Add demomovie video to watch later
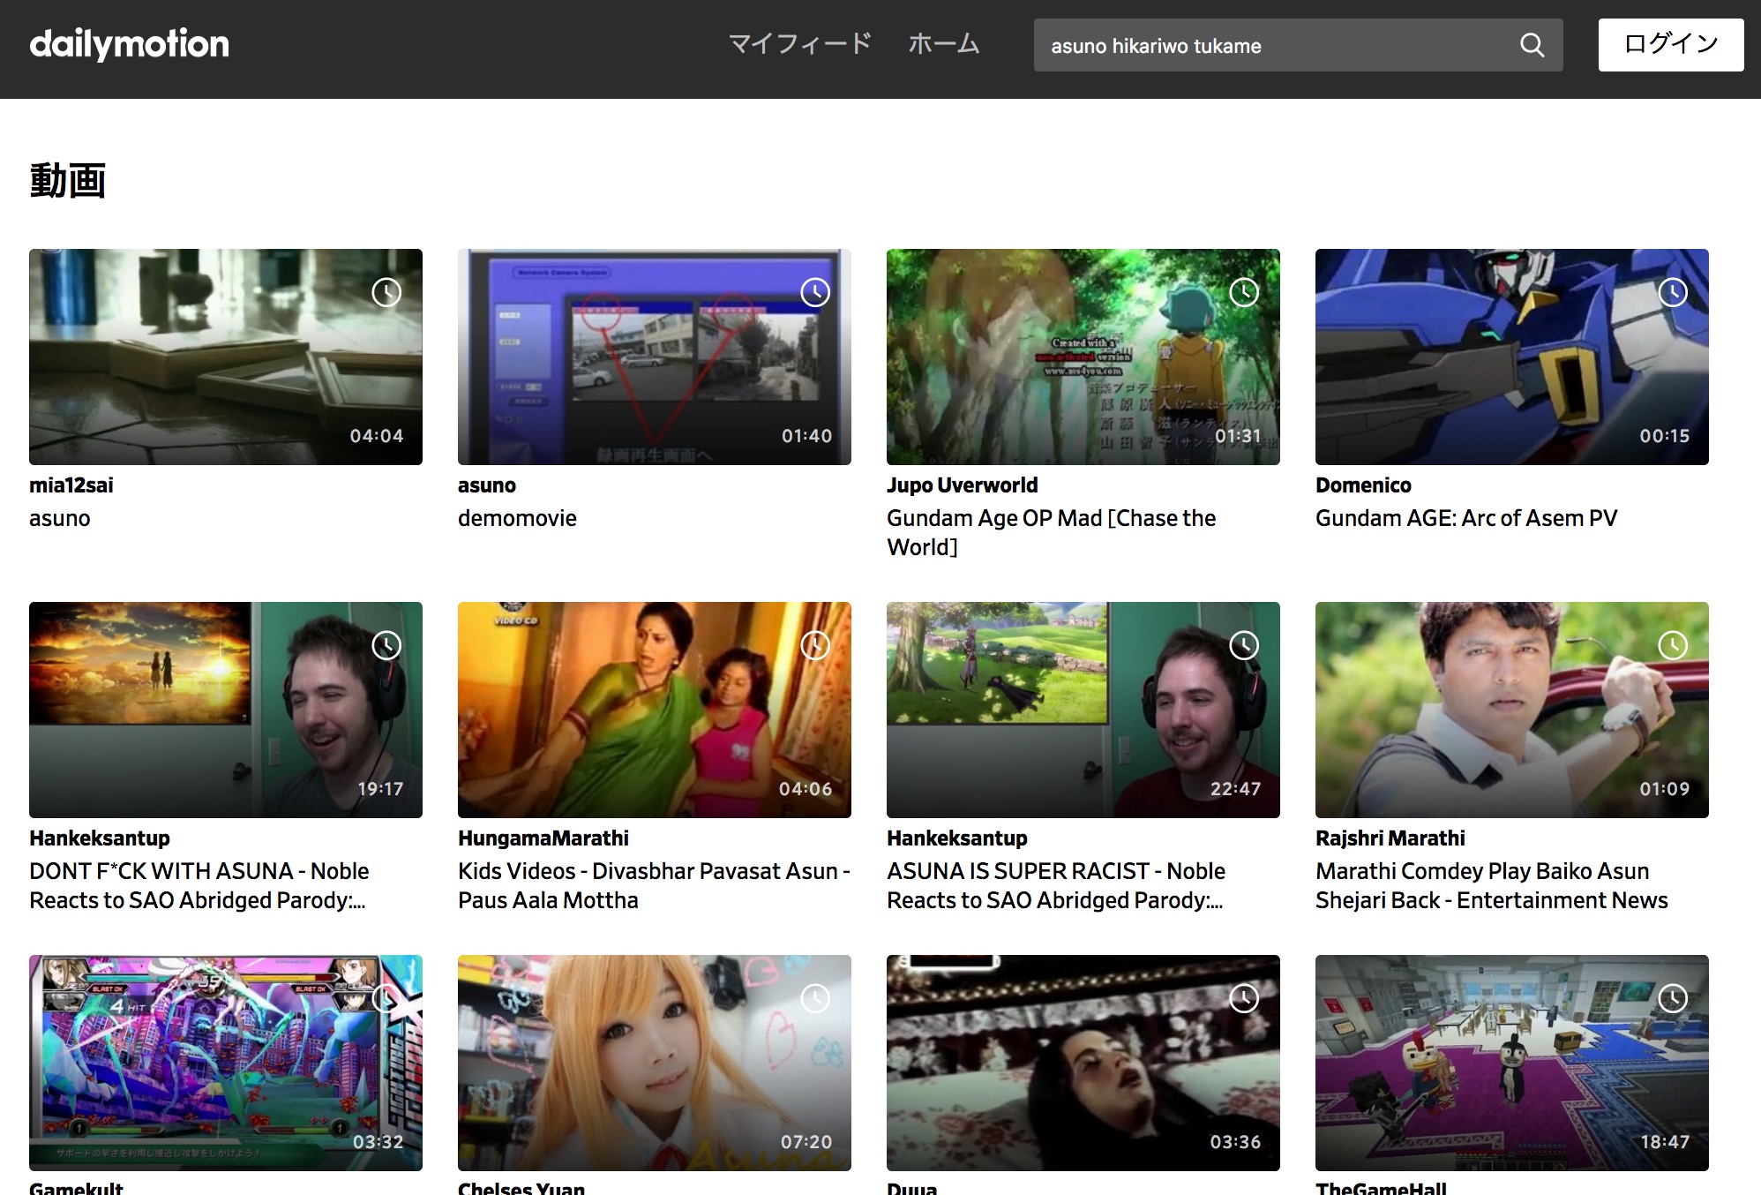The image size is (1761, 1195). point(815,292)
